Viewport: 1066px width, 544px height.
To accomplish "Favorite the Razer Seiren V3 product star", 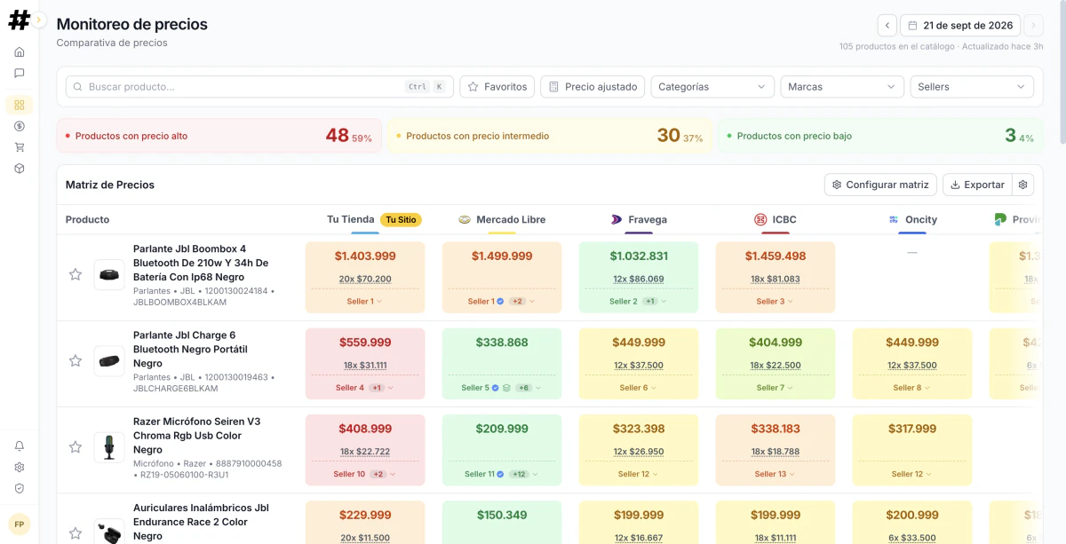I will pyautogui.click(x=76, y=446).
